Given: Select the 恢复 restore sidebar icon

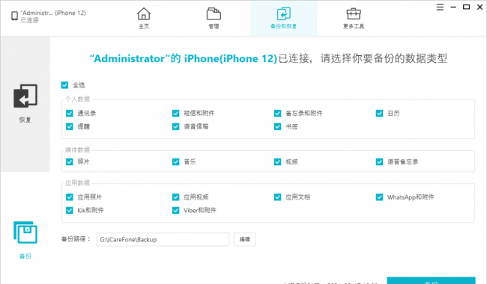Looking at the screenshot, I should point(25,96).
